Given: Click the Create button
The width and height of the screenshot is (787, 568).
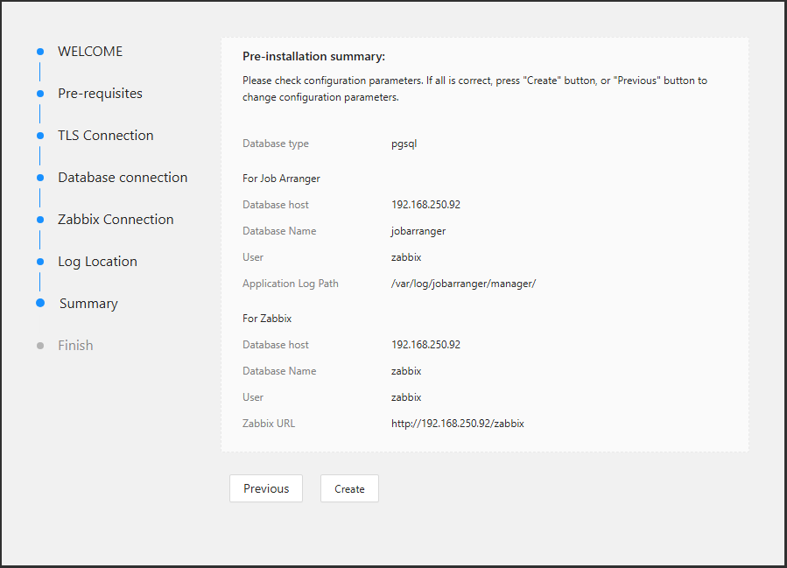Looking at the screenshot, I should (x=349, y=488).
